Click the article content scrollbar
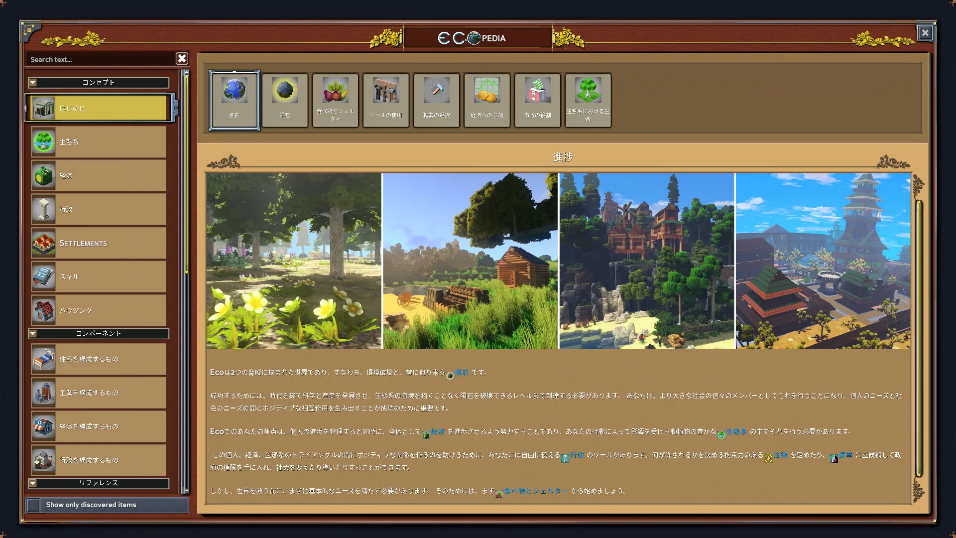Screen dimensions: 956x538 pos(919,338)
